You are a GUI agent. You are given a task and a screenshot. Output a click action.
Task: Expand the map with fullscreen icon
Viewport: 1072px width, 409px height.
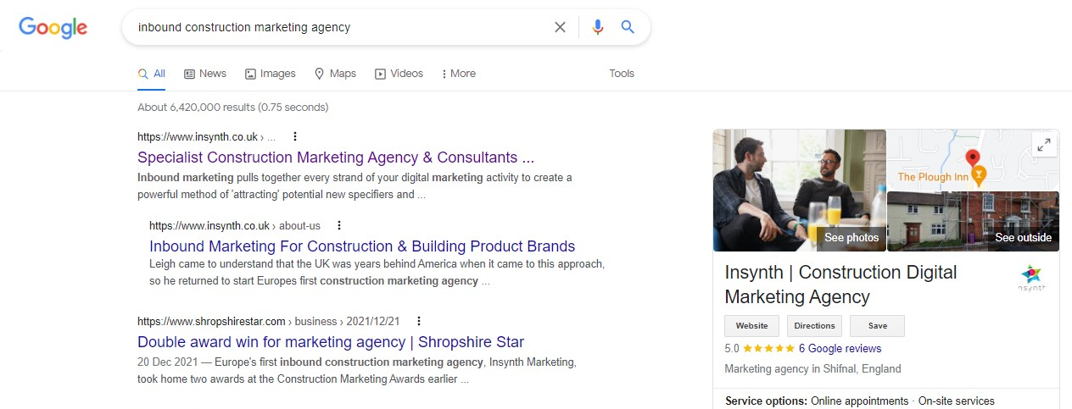click(1044, 145)
